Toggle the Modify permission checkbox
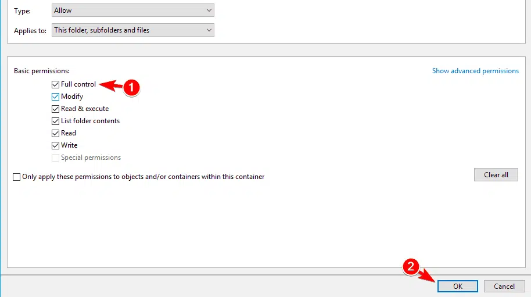The height and width of the screenshot is (297, 531). [x=55, y=96]
